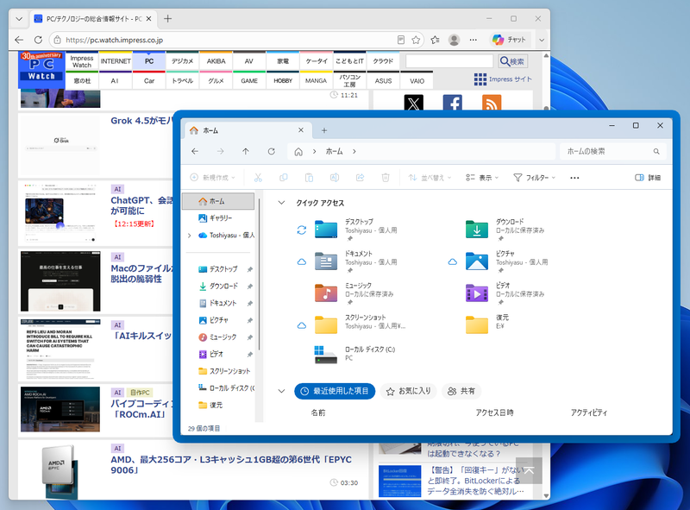Image resolution: width=690 pixels, height=510 pixels.
Task: Collapse the 最近使用した項目 section chevron
Action: 281,391
